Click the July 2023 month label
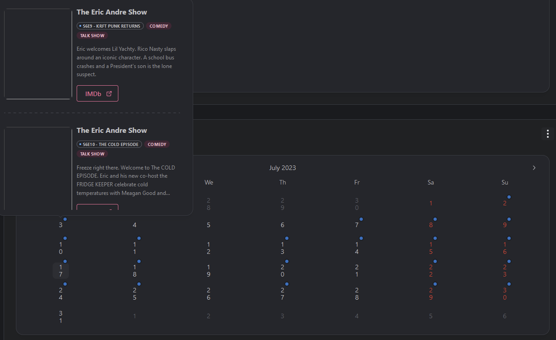The width and height of the screenshot is (556, 340). [283, 168]
